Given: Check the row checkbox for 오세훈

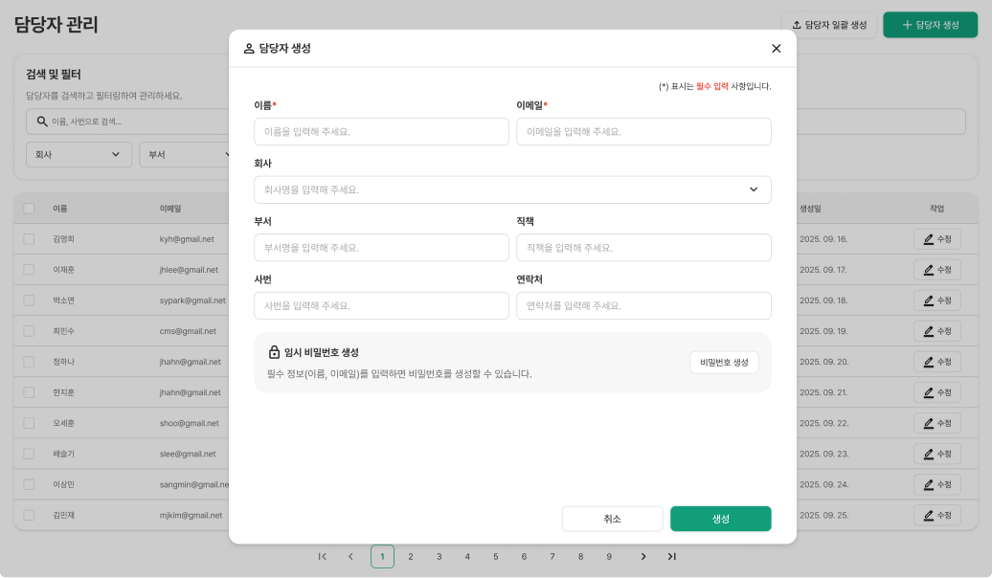Looking at the screenshot, I should [29, 423].
